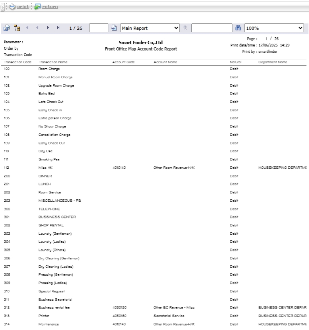
Task: Open the 100% zoom level dropdown
Action: pos(275,29)
